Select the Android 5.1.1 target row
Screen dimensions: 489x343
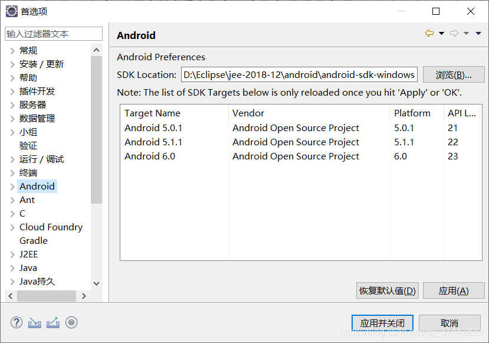pos(301,142)
